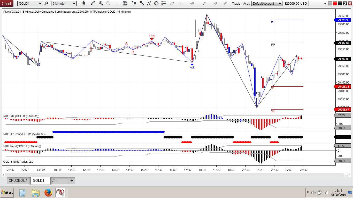353x198 pixels.
Task: Select the LT1 chart tab
Action: [x=60, y=180]
